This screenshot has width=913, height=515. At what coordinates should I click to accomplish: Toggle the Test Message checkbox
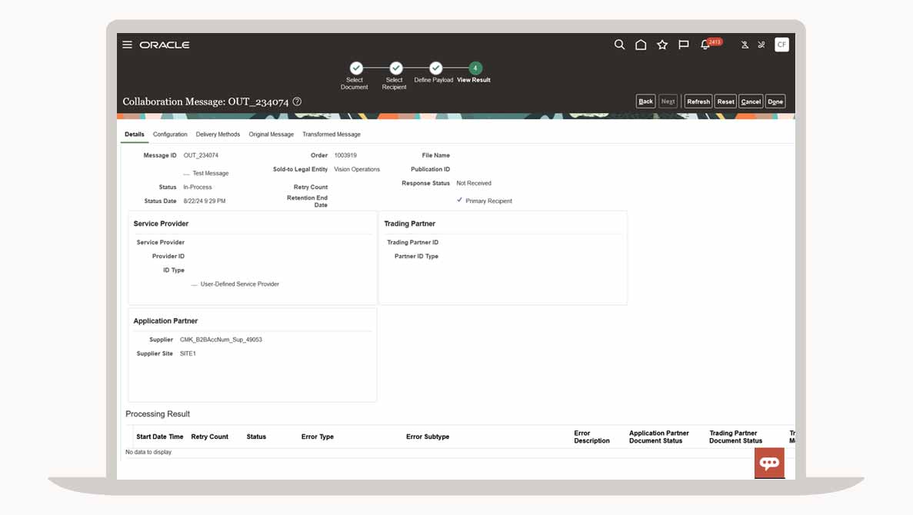(187, 174)
